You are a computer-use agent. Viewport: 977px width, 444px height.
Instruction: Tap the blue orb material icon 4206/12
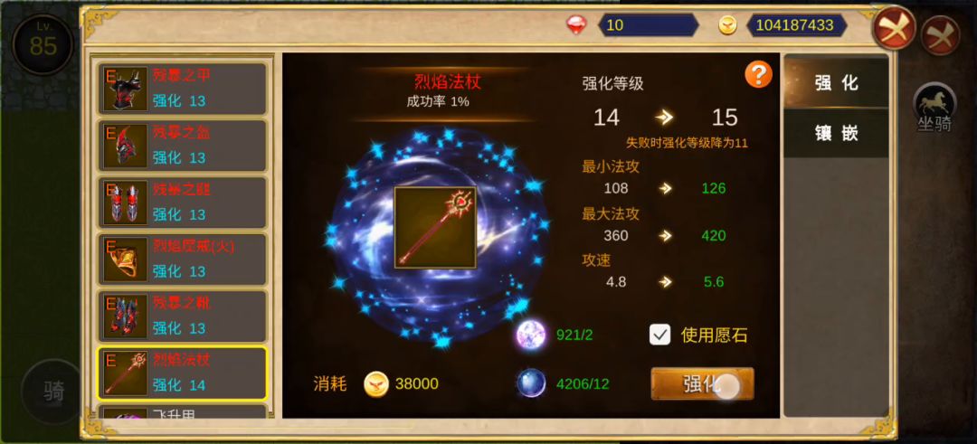pyautogui.click(x=531, y=383)
